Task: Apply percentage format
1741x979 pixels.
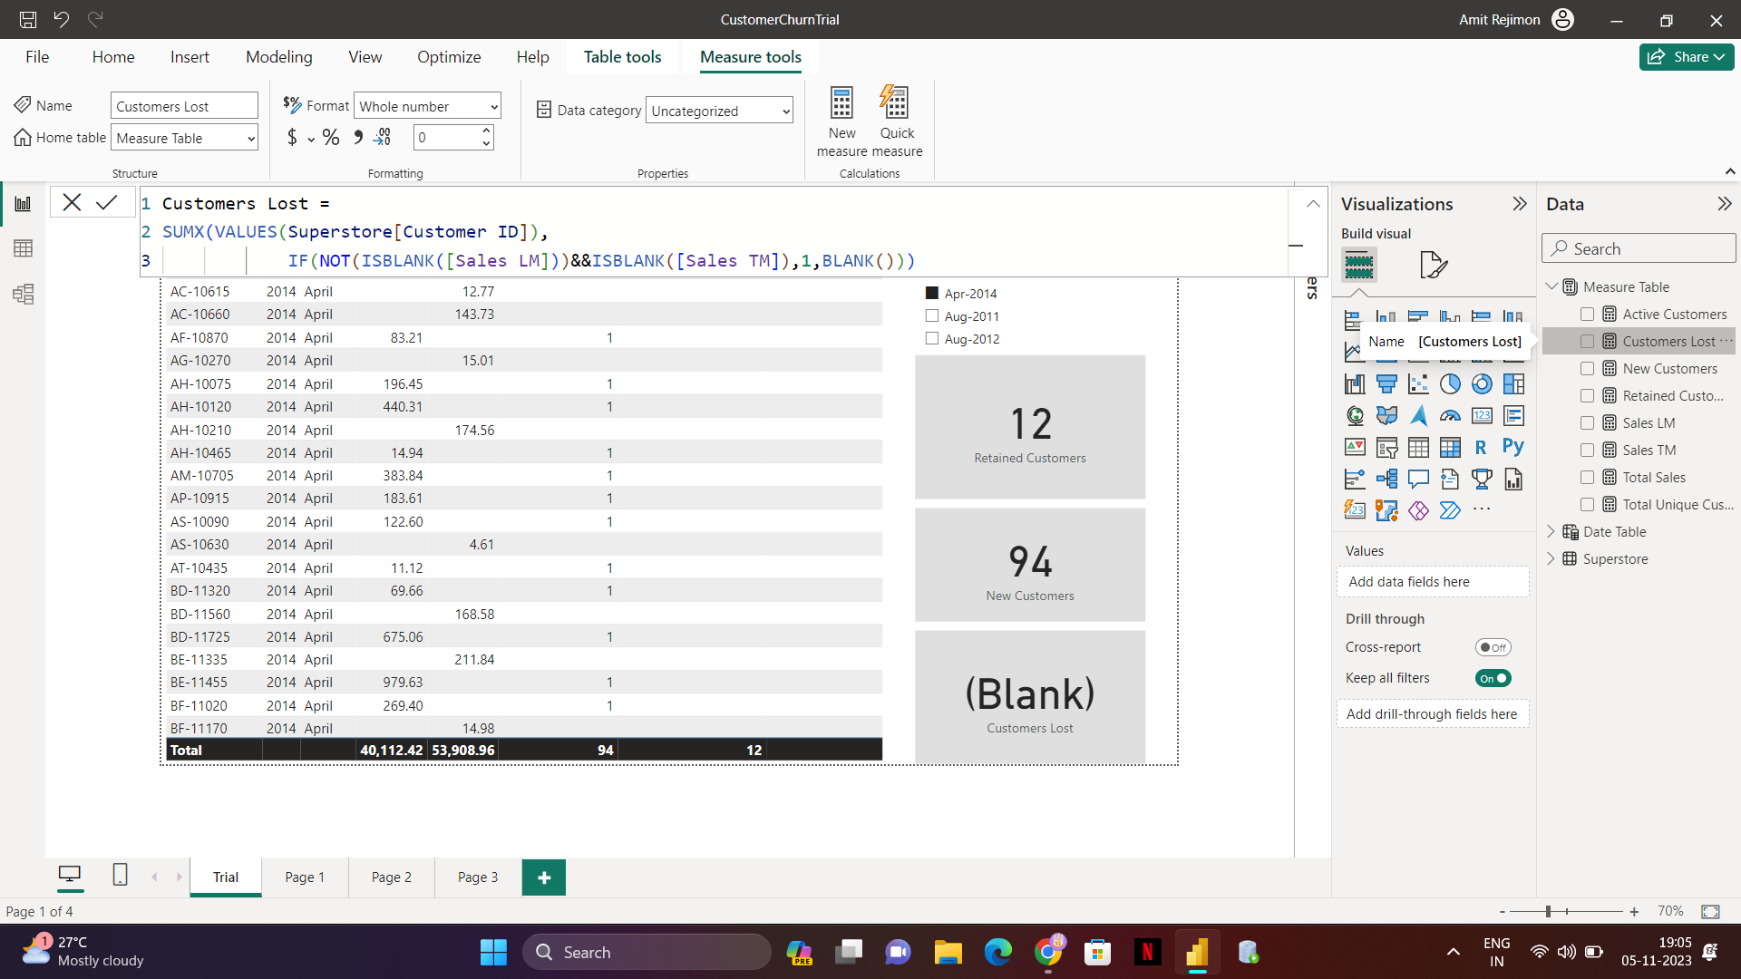Action: click(x=331, y=138)
